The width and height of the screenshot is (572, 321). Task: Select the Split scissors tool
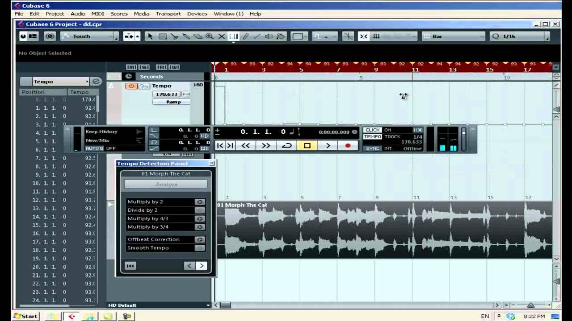175,37
